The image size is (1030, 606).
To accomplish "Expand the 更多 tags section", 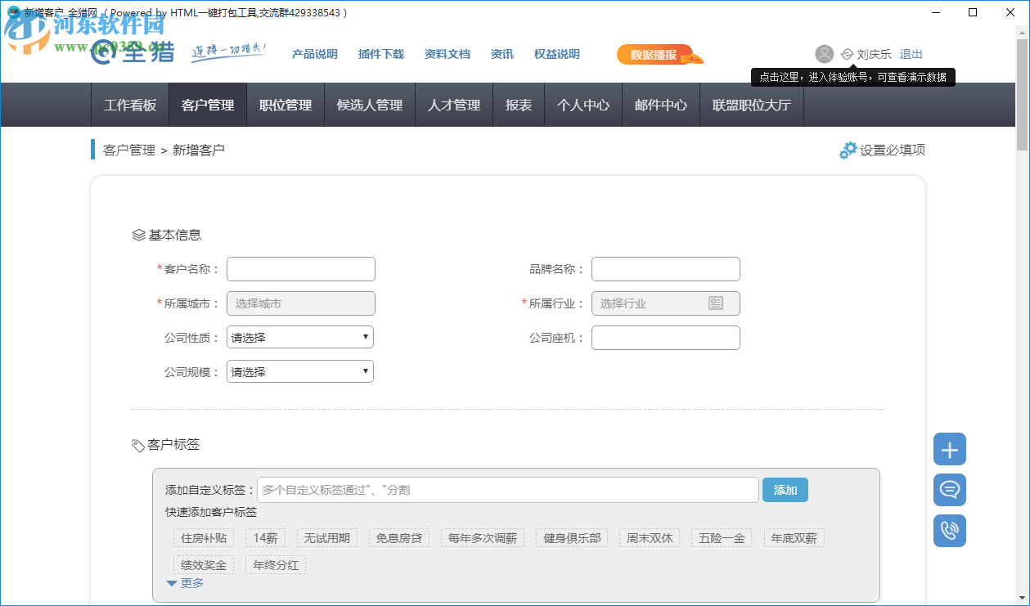I will point(183,583).
